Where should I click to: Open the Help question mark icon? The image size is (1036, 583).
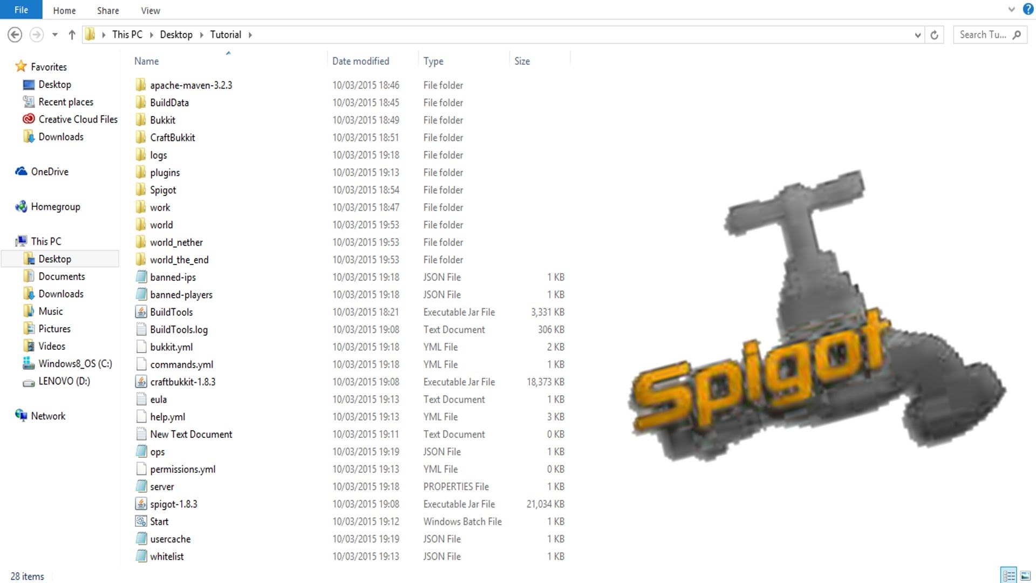[x=1028, y=9]
